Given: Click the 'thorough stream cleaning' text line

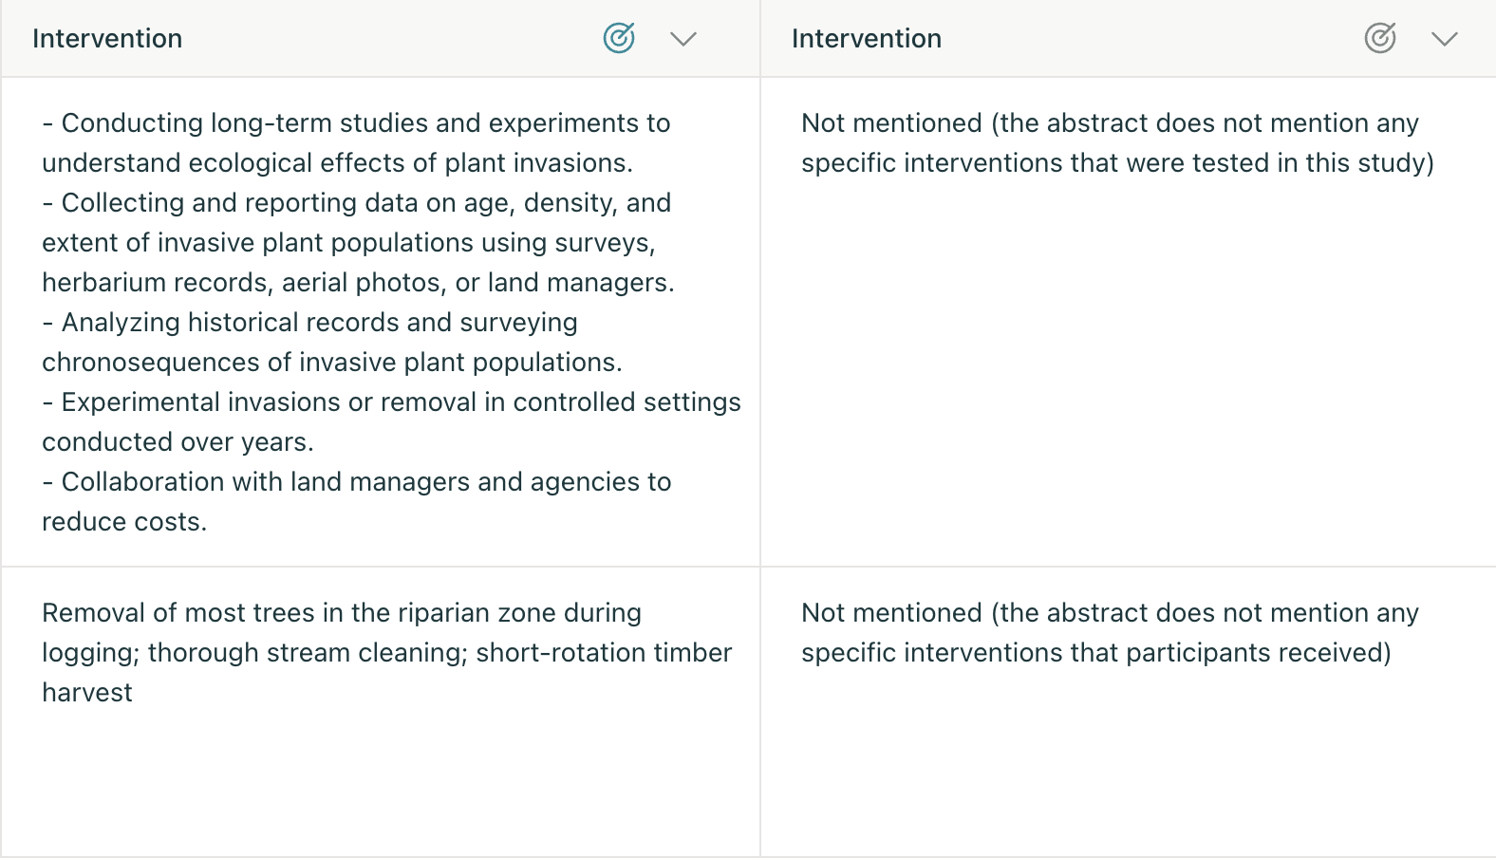Looking at the screenshot, I should (387, 652).
